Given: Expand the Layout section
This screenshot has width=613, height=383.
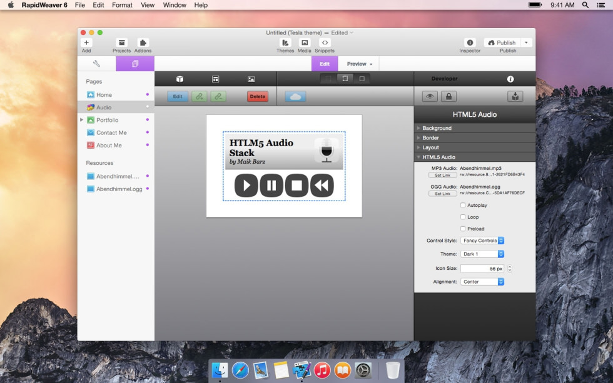Looking at the screenshot, I should click(x=475, y=147).
